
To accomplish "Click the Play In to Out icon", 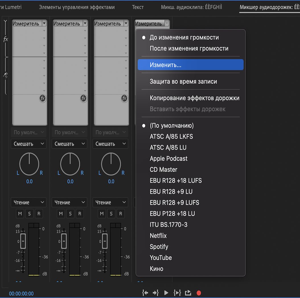I will coord(177,293).
